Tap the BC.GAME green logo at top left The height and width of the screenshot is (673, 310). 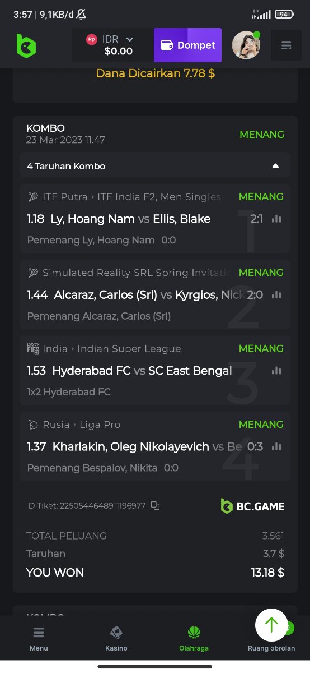[x=26, y=45]
